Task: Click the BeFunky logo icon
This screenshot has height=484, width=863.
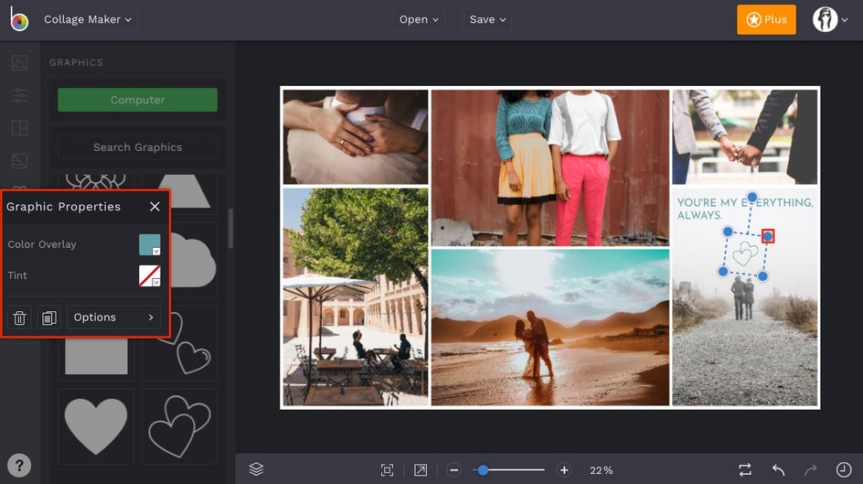Action: tap(18, 19)
